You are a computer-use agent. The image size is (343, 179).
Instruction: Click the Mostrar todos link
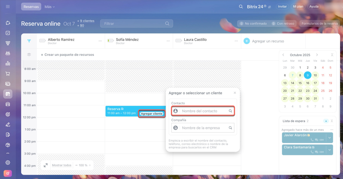click(62, 165)
